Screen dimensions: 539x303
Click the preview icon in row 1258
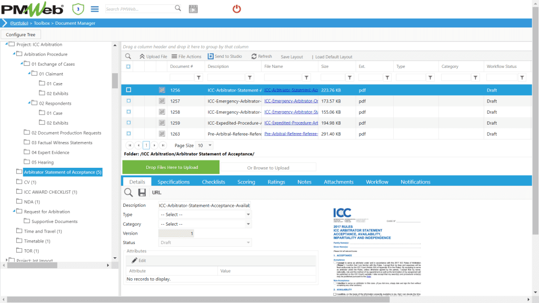tap(162, 112)
